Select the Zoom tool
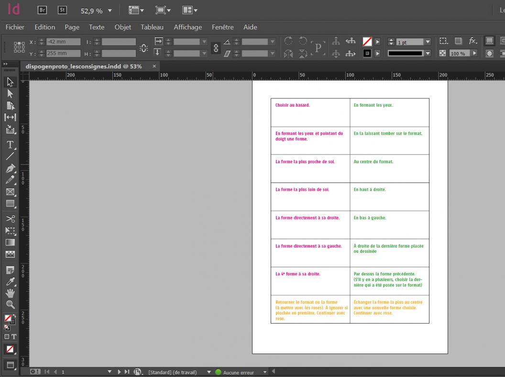Screen dimensions: 505x377 pyautogui.click(x=10, y=304)
